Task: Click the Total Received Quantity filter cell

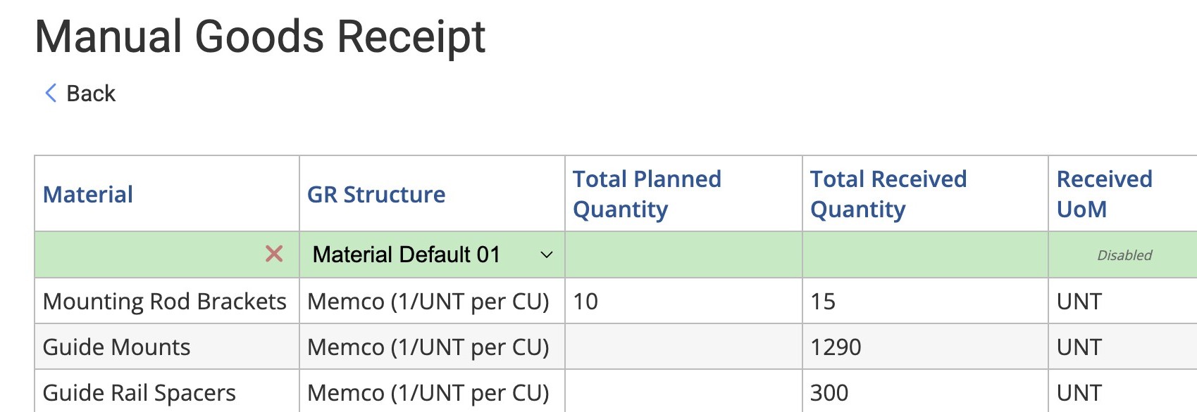Action: point(924,255)
